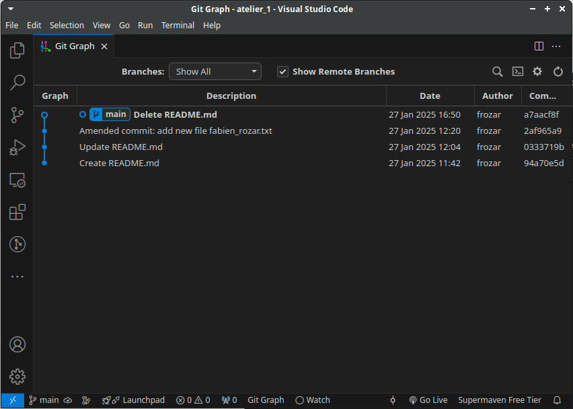Toggle Watch in the status bar
This screenshot has height=409, width=573.
tap(313, 400)
